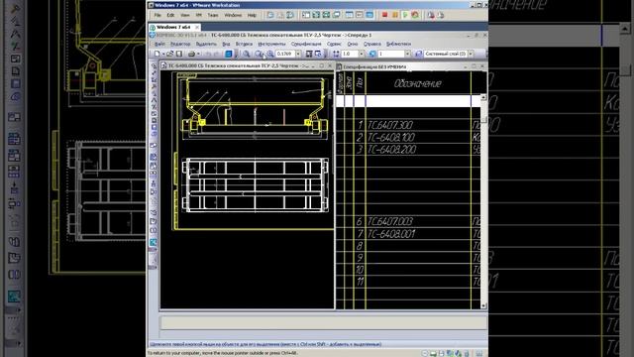Open the VMware Help menu

(252, 15)
